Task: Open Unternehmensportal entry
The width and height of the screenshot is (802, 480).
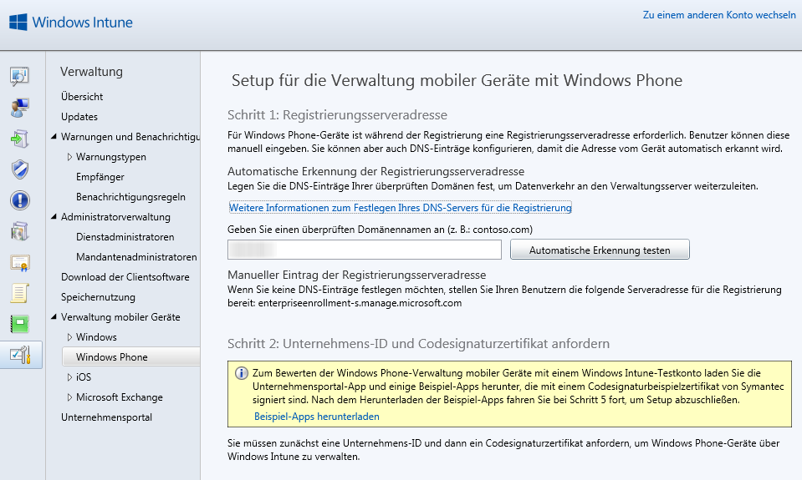Action: click(x=106, y=417)
